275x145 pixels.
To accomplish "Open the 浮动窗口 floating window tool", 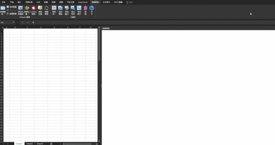I will (66, 10).
